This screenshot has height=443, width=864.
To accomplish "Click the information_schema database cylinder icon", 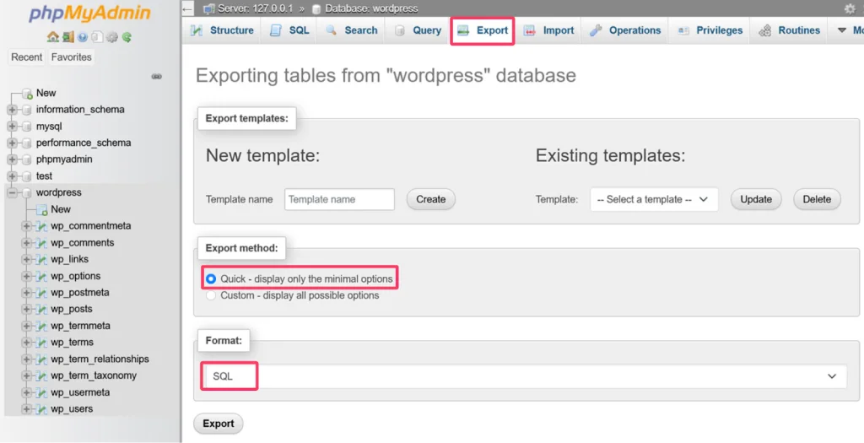I will (26, 110).
